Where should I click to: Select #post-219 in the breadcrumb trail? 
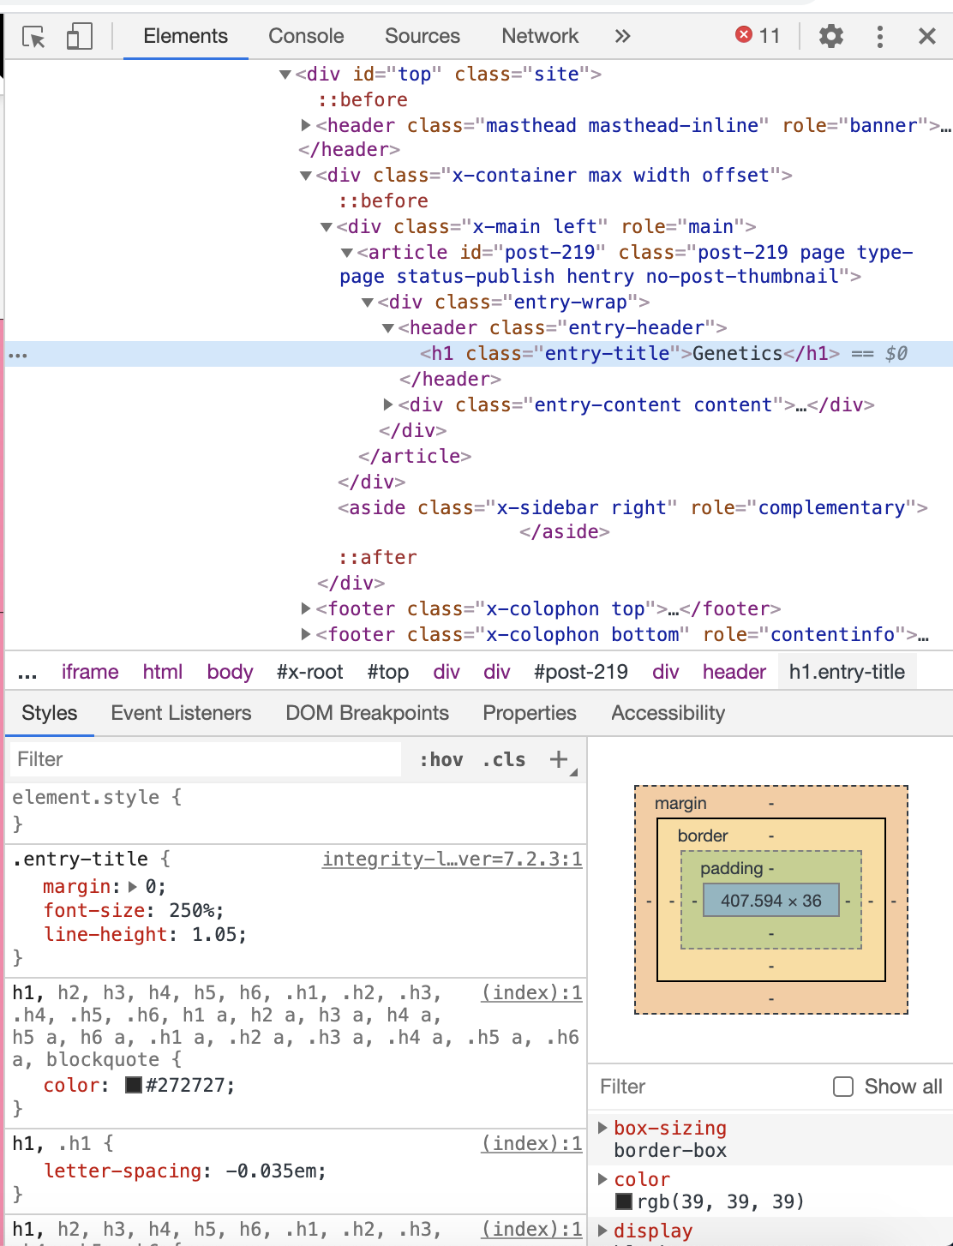[581, 672]
